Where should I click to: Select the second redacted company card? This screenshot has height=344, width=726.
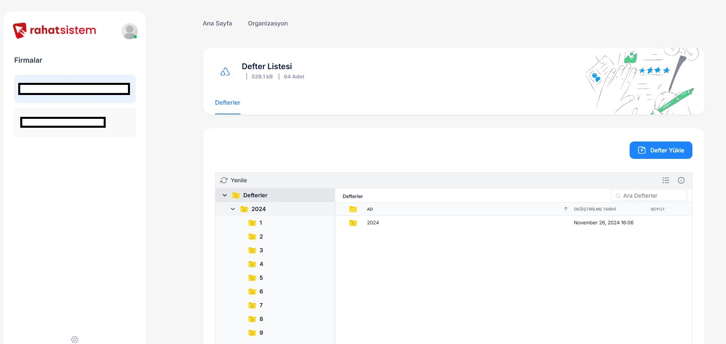pos(75,122)
